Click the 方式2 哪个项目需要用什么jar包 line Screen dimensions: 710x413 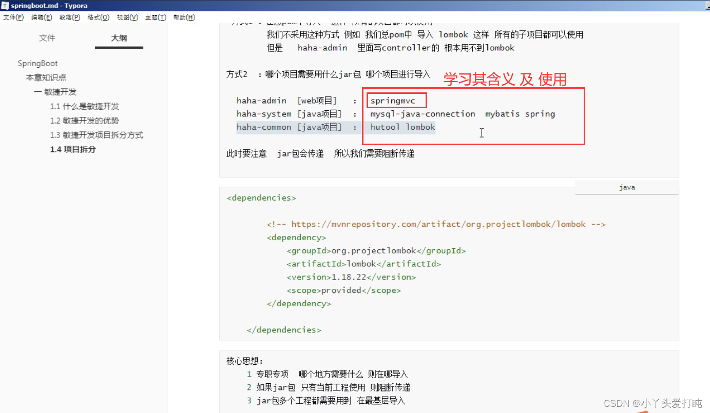point(329,74)
